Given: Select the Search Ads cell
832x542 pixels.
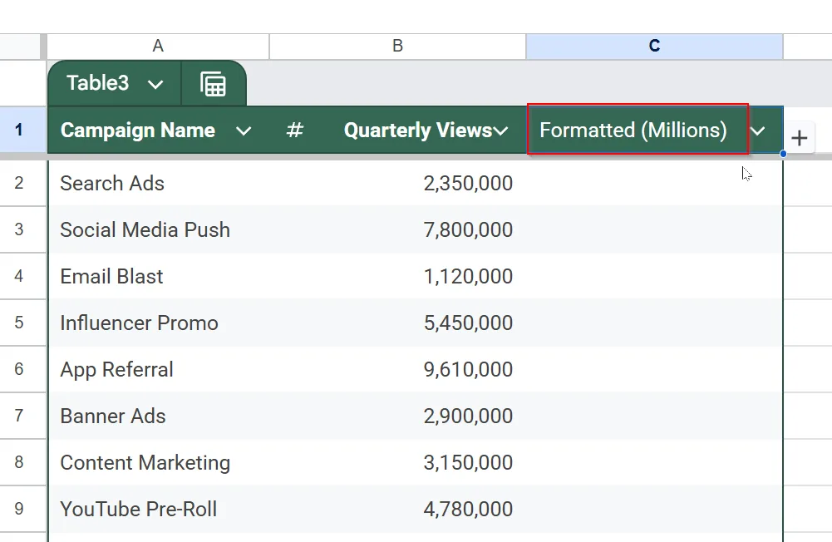Looking at the screenshot, I should 160,183.
